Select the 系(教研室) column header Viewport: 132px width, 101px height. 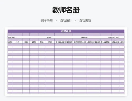(x=106, y=42)
